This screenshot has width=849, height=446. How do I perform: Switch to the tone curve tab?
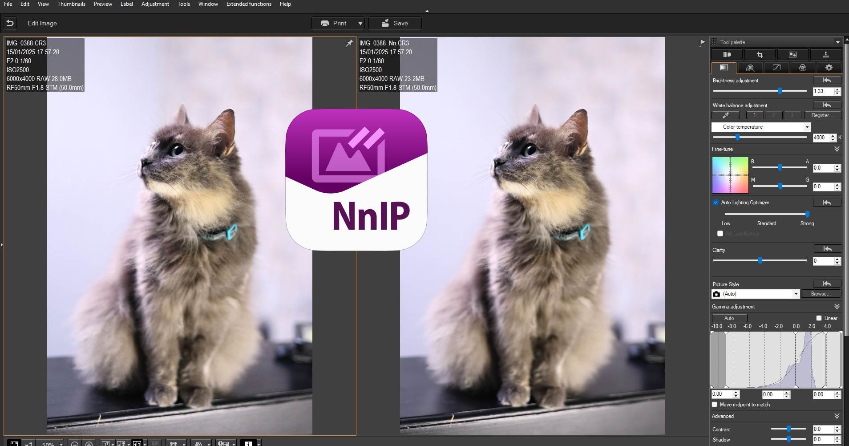click(x=776, y=68)
